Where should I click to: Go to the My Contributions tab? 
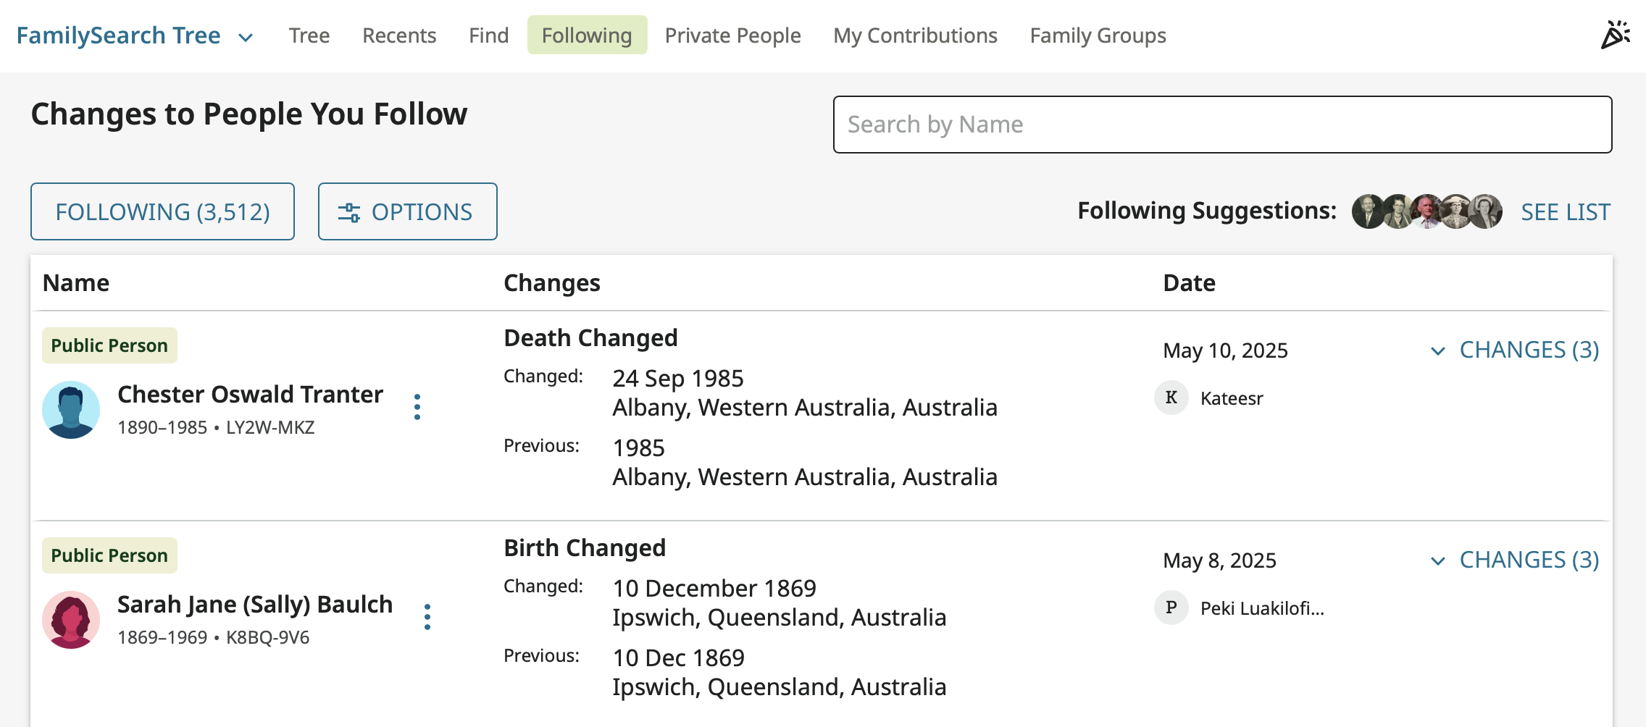(x=915, y=35)
